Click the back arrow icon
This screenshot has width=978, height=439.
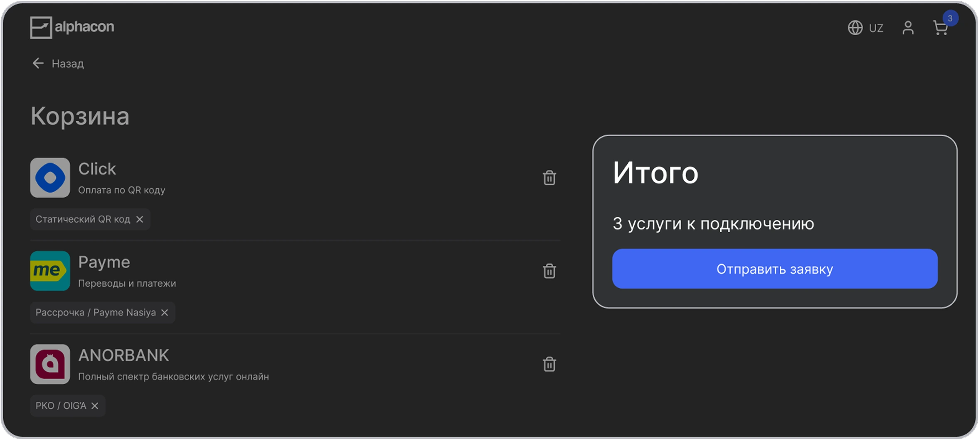coord(38,63)
